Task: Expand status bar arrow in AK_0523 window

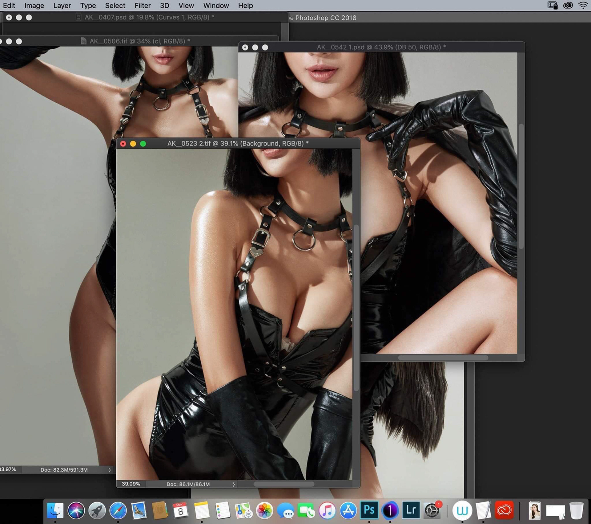Action: coord(234,484)
